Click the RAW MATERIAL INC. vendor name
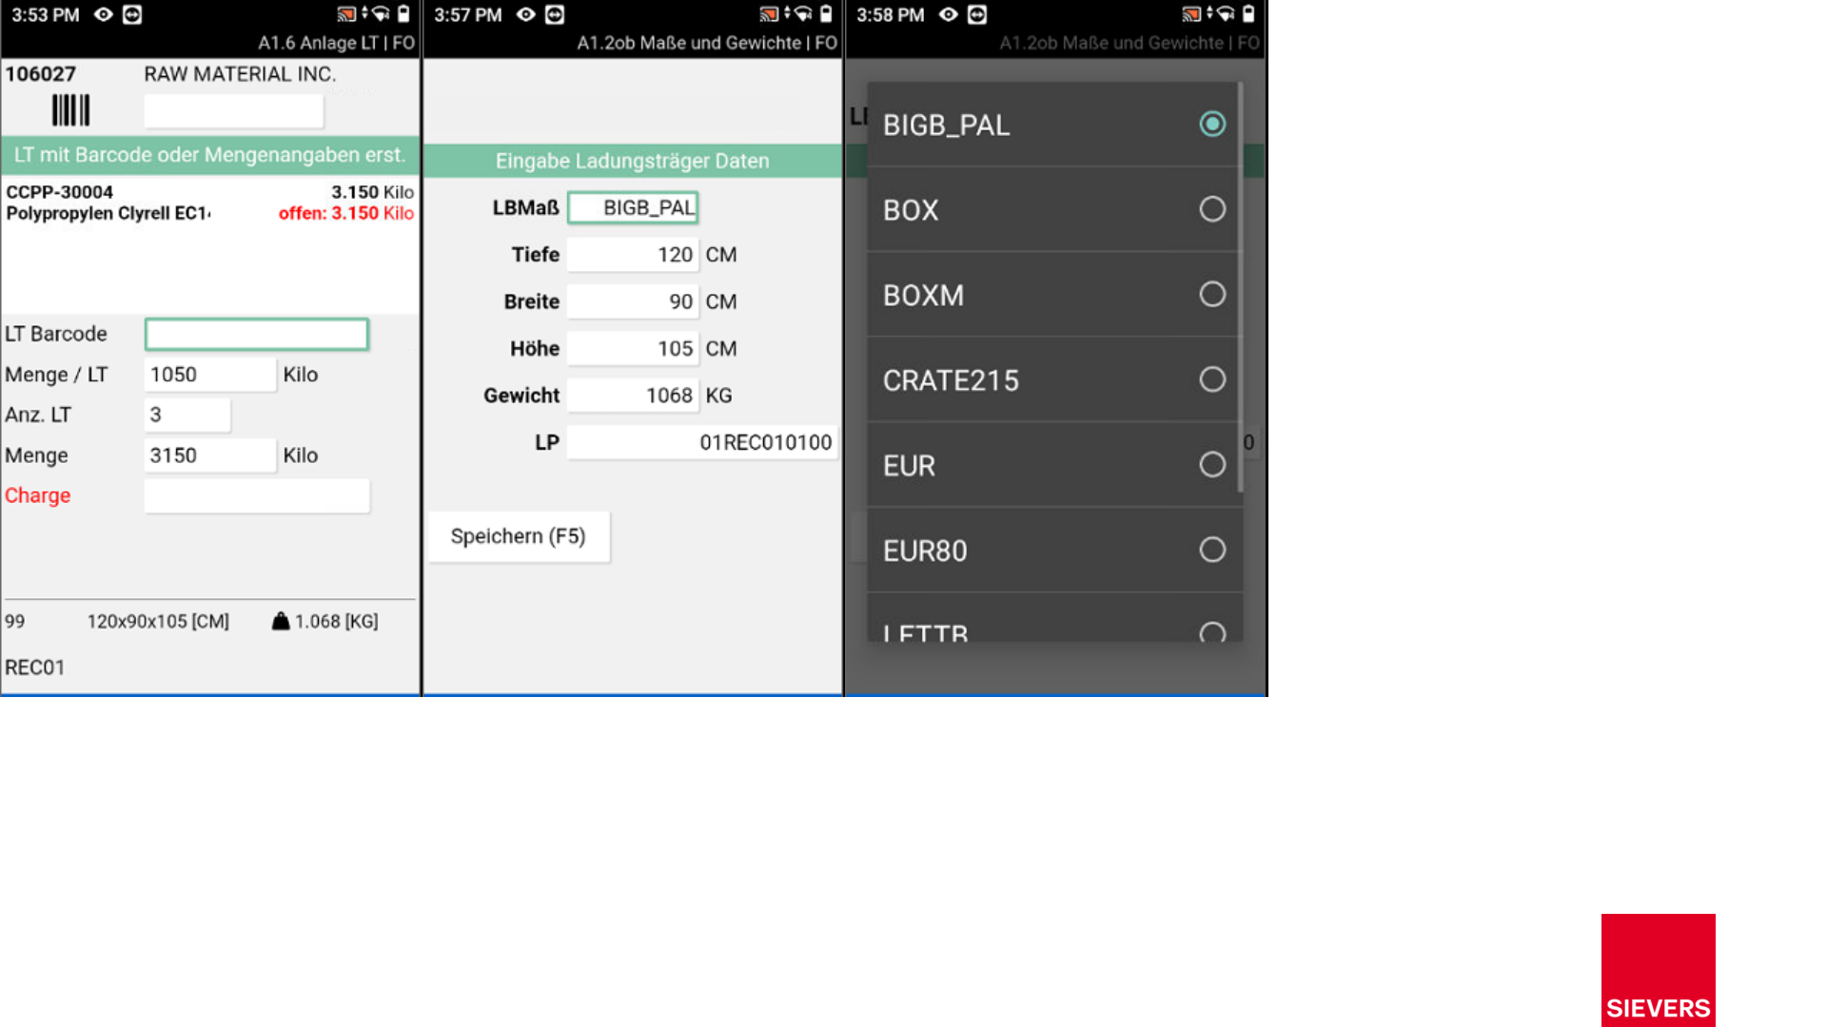Screen dimensions: 1827x1027 (240, 74)
